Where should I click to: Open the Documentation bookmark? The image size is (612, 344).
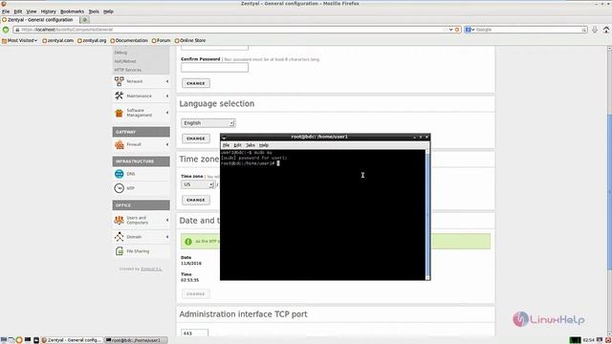pos(129,40)
